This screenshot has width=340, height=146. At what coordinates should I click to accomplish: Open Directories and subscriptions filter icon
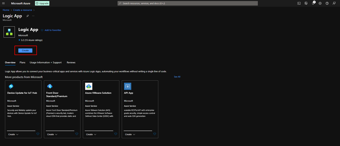tap(306, 3)
